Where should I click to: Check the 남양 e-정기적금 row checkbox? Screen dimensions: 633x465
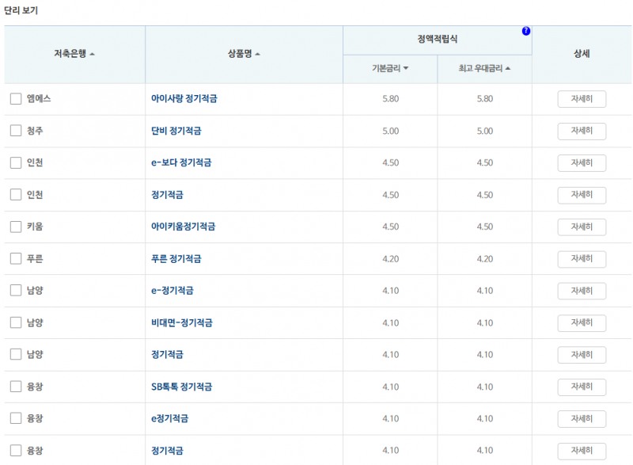pos(16,290)
